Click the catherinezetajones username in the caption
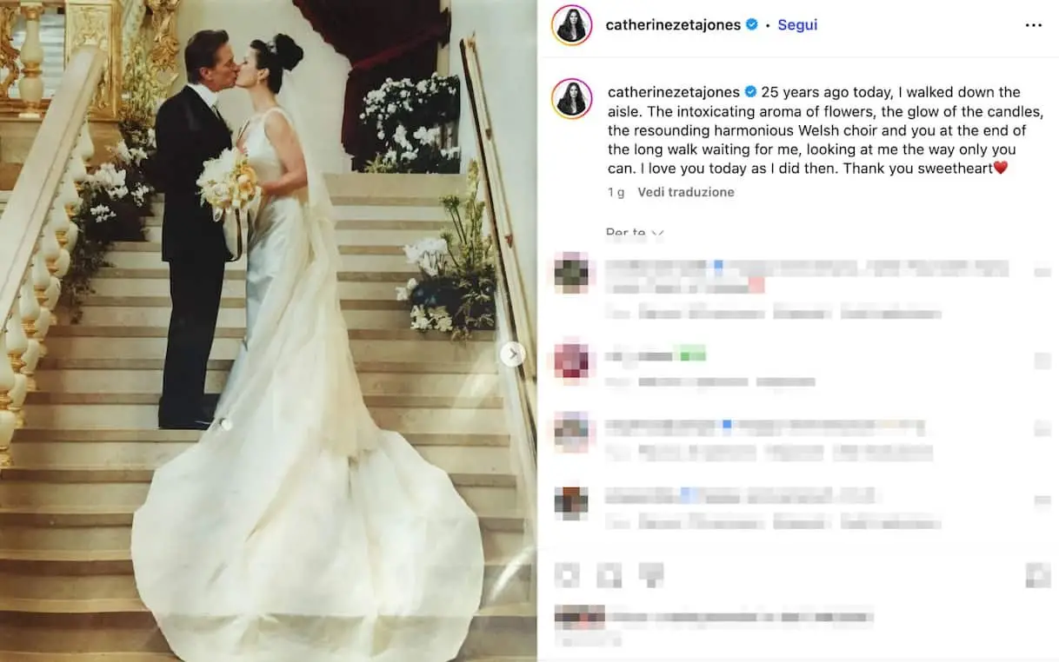 [x=674, y=92]
